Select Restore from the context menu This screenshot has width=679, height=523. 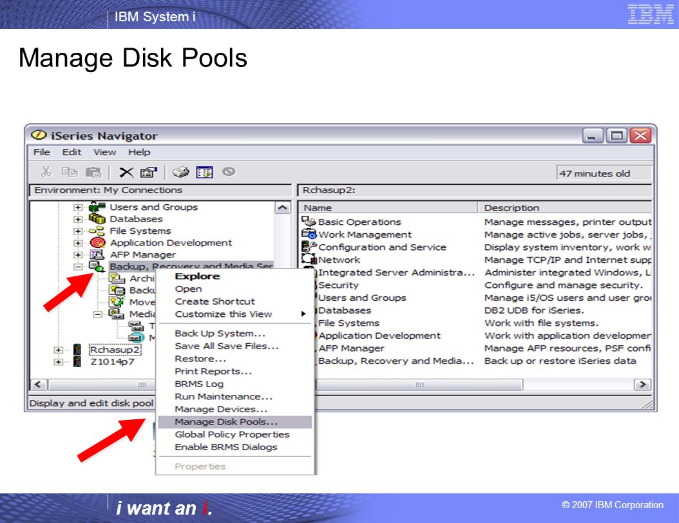[234, 359]
